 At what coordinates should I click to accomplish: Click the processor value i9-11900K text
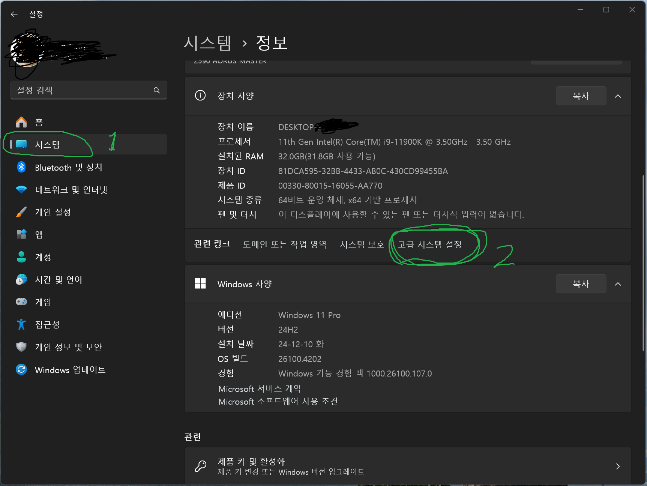[395, 142]
